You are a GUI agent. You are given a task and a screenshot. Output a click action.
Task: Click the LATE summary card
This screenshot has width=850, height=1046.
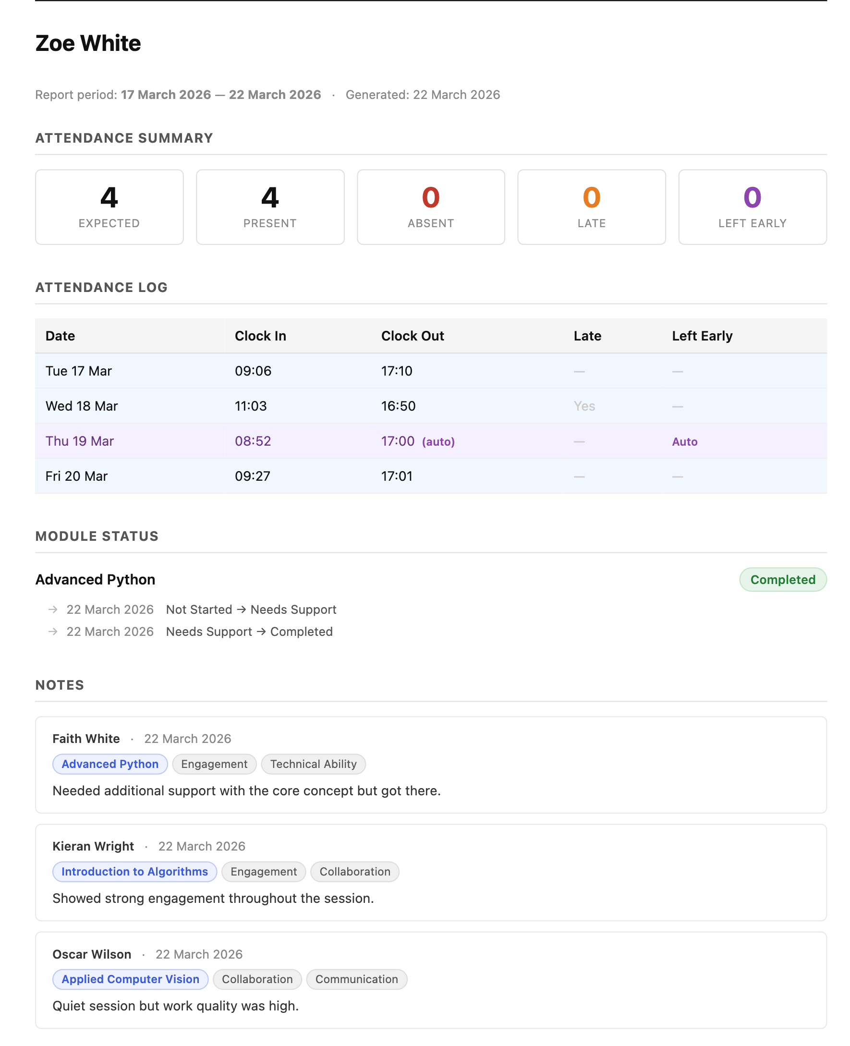click(x=591, y=207)
